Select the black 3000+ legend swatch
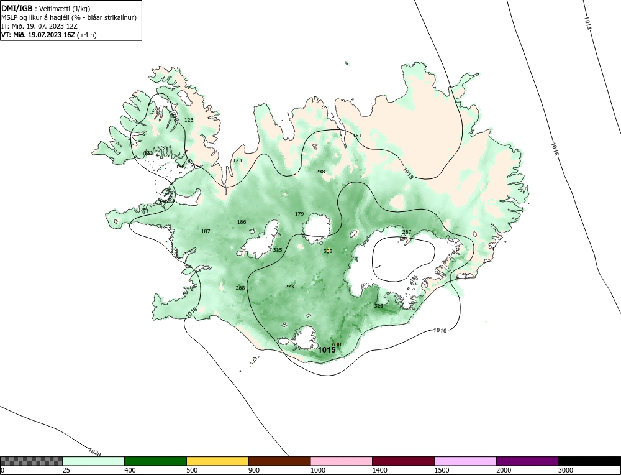 pos(589,461)
